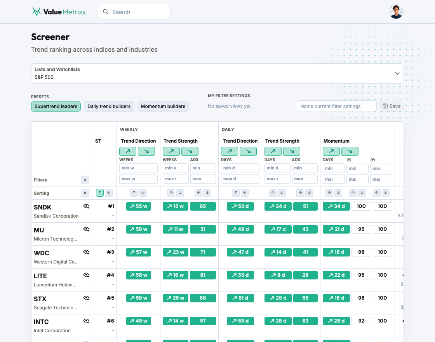Select the Momentum builders preset
435x342 pixels.
pyautogui.click(x=163, y=106)
